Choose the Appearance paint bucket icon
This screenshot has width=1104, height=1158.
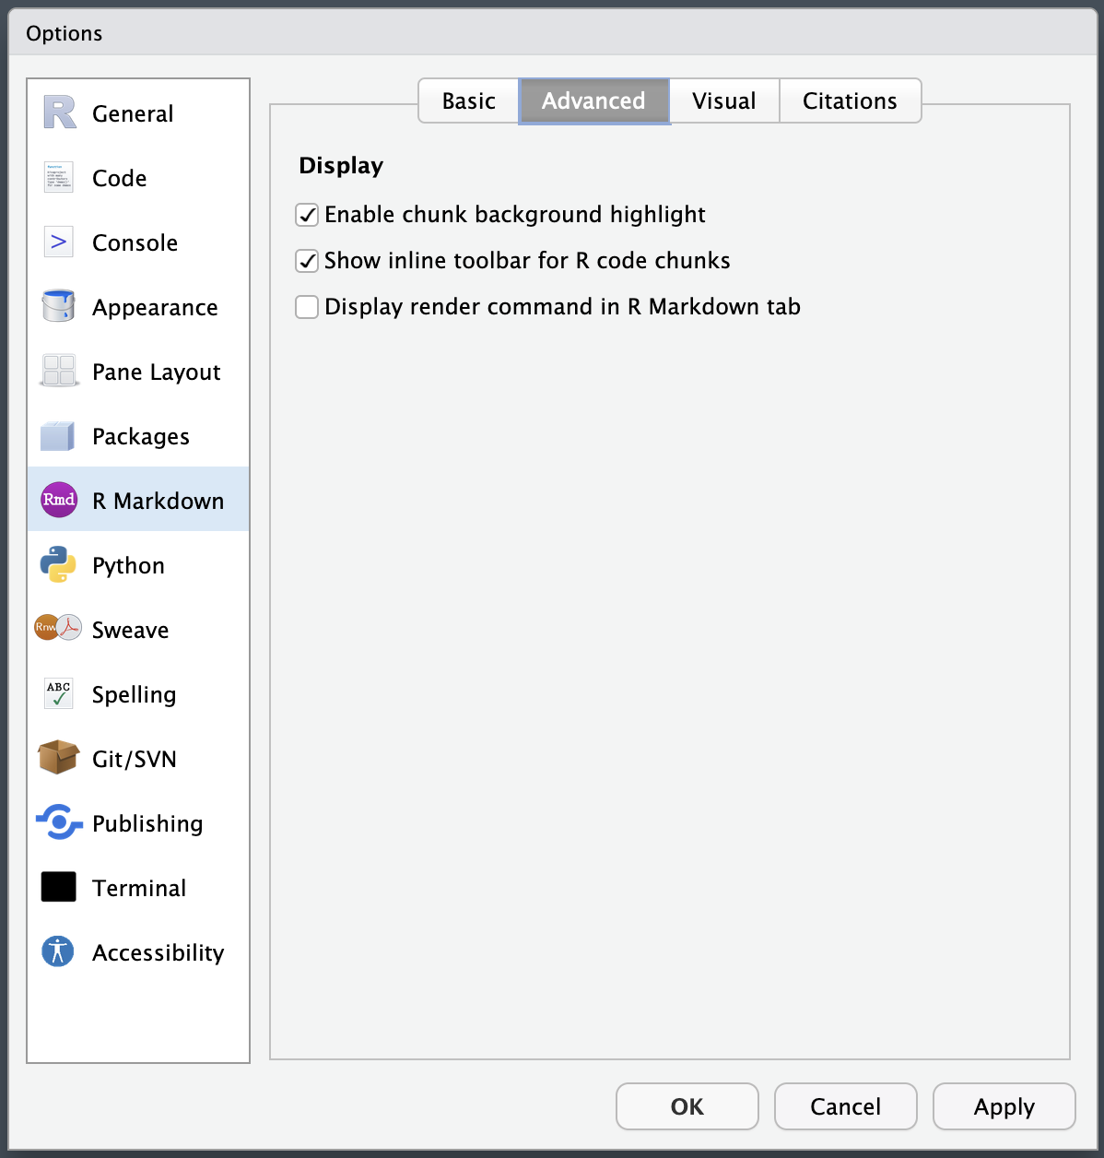click(59, 306)
